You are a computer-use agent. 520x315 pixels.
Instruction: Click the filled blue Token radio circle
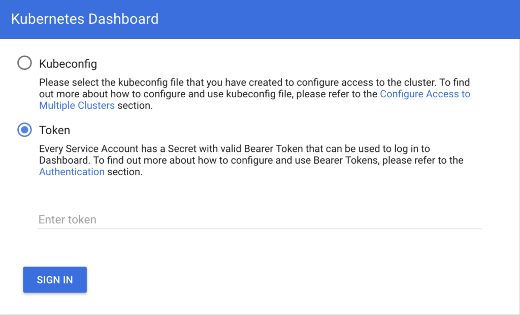click(24, 130)
